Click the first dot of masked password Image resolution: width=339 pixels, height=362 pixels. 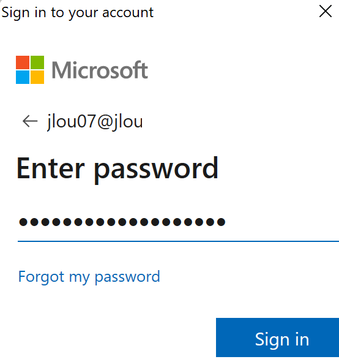click(x=23, y=222)
